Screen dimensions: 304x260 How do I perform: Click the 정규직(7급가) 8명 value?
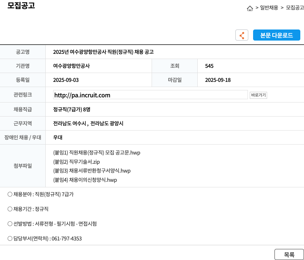click(x=72, y=110)
